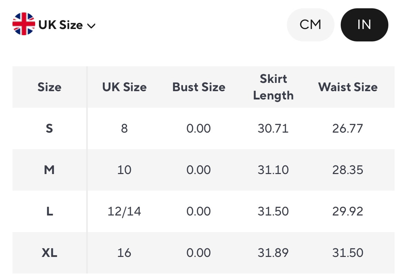This screenshot has height=278, width=407.
Task: Click the UK flag icon
Action: click(23, 24)
